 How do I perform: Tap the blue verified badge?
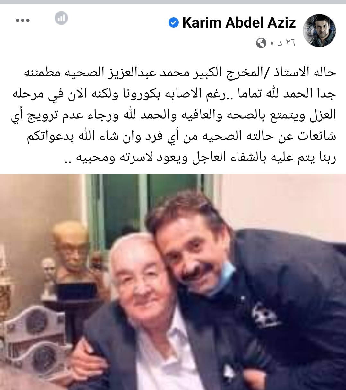pos(174,23)
